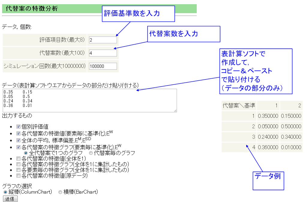Viewport: 308px width, 202px height.
Task: Check 各代替案の特徴グラフ(全体を1に集計) option
Action: pyautogui.click(x=18, y=164)
